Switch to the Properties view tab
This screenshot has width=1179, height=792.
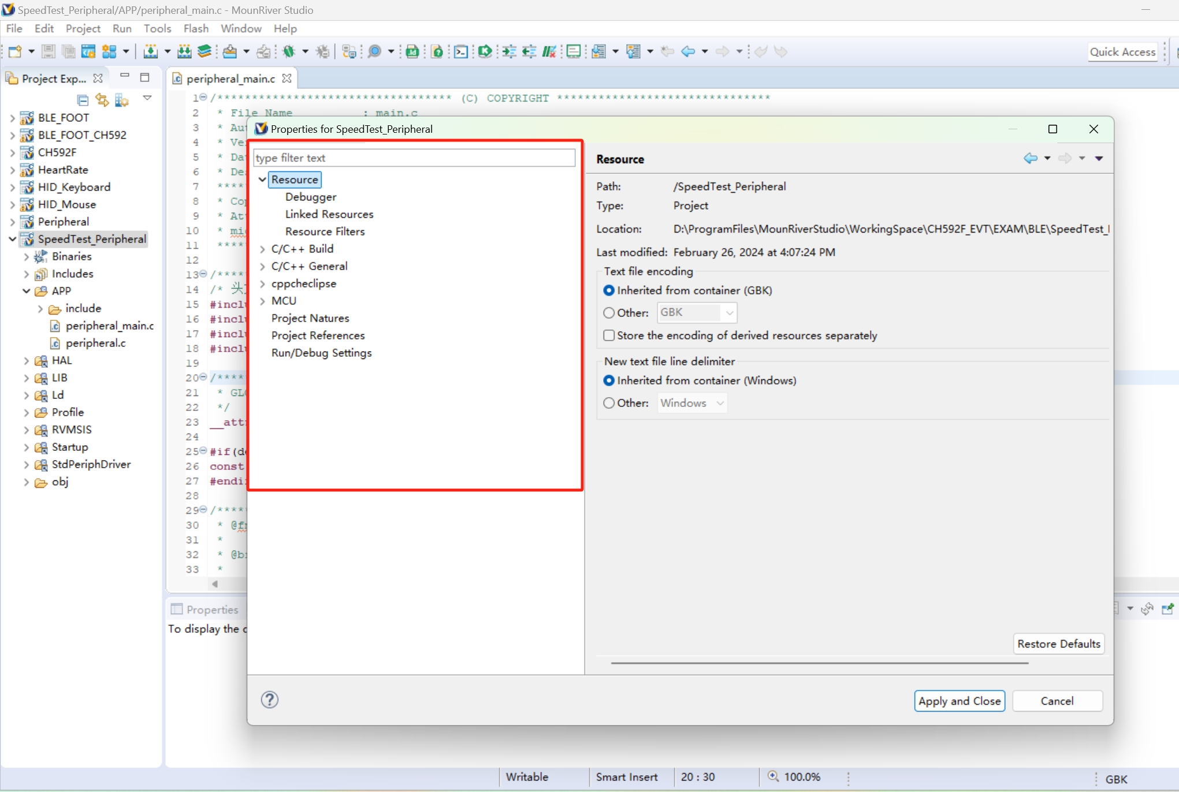click(x=205, y=610)
